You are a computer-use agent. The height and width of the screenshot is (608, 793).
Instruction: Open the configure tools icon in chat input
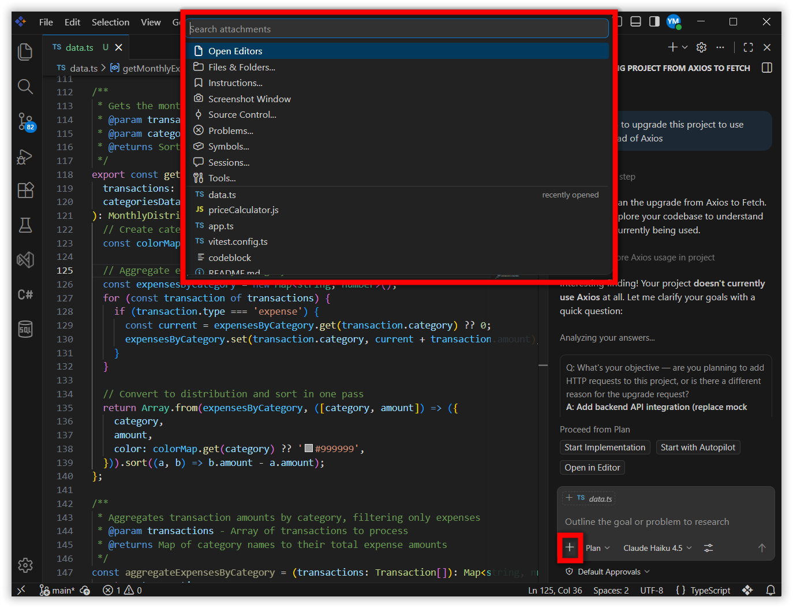tap(709, 548)
